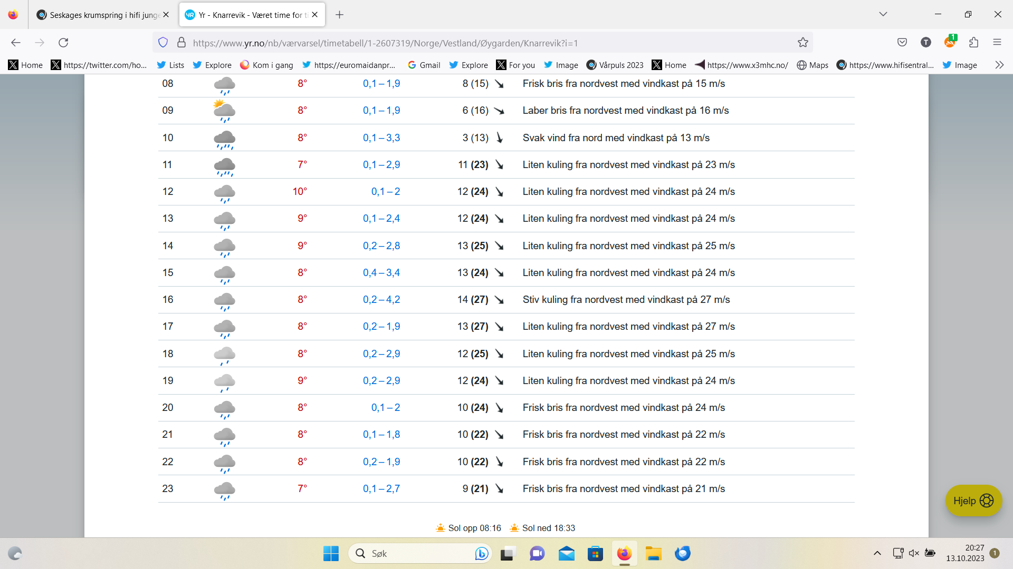1013x569 pixels.
Task: Click wind value 14 (27)
Action: (x=473, y=299)
